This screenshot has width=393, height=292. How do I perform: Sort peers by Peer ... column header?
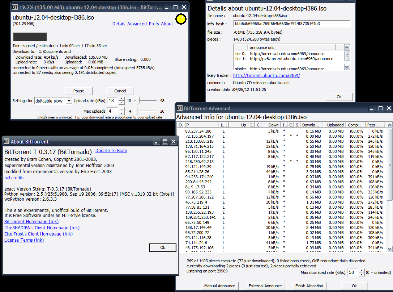[375, 125]
